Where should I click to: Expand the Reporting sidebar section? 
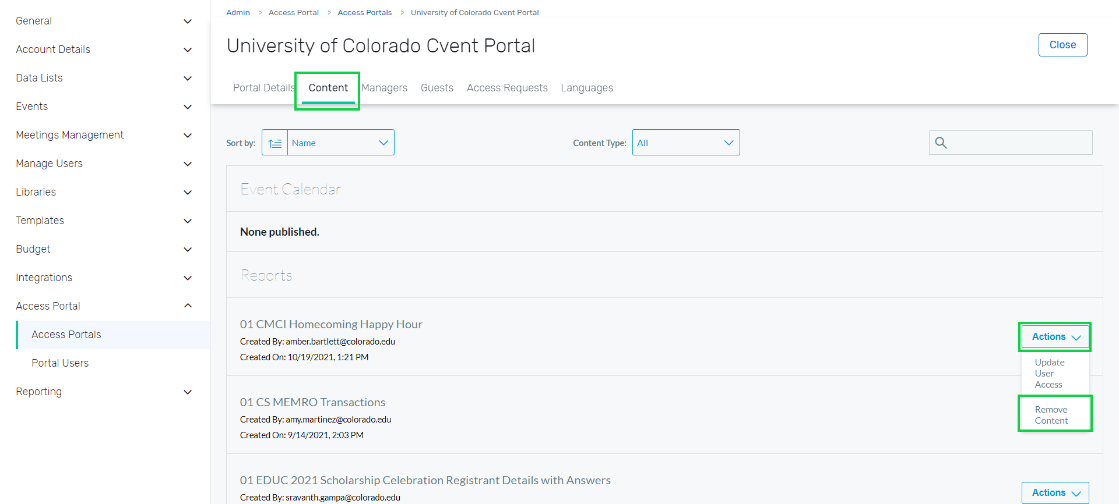point(105,392)
